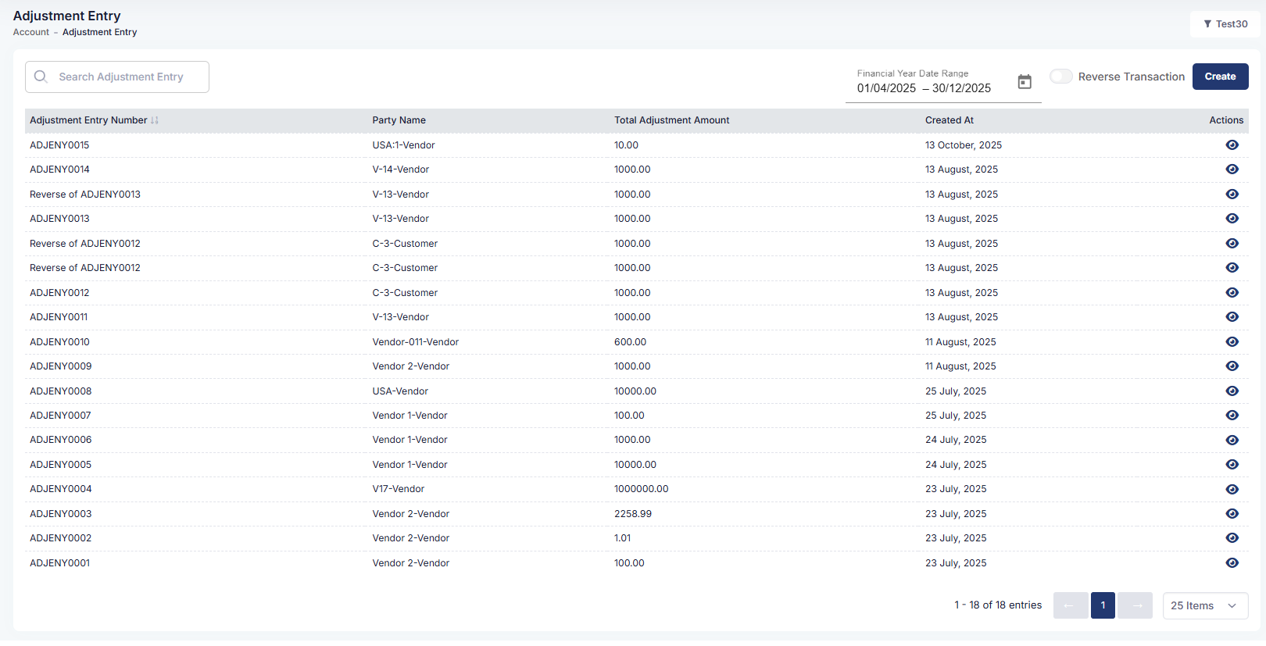Open calendar icon for date range
Image resolution: width=1266 pixels, height=646 pixels.
click(1025, 82)
